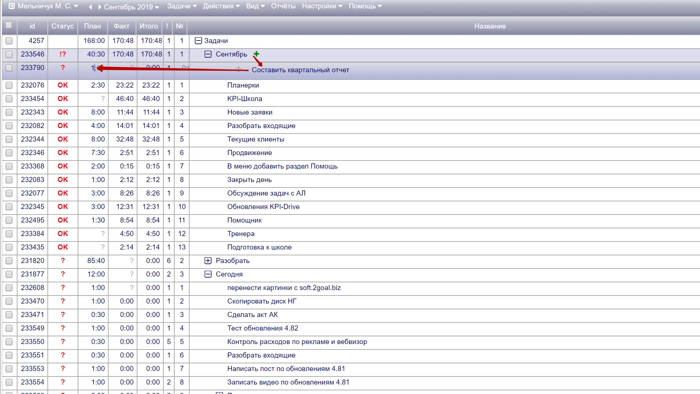Screen dimensions: 700x394
Task: Open the Действия menu
Action: click(221, 6)
